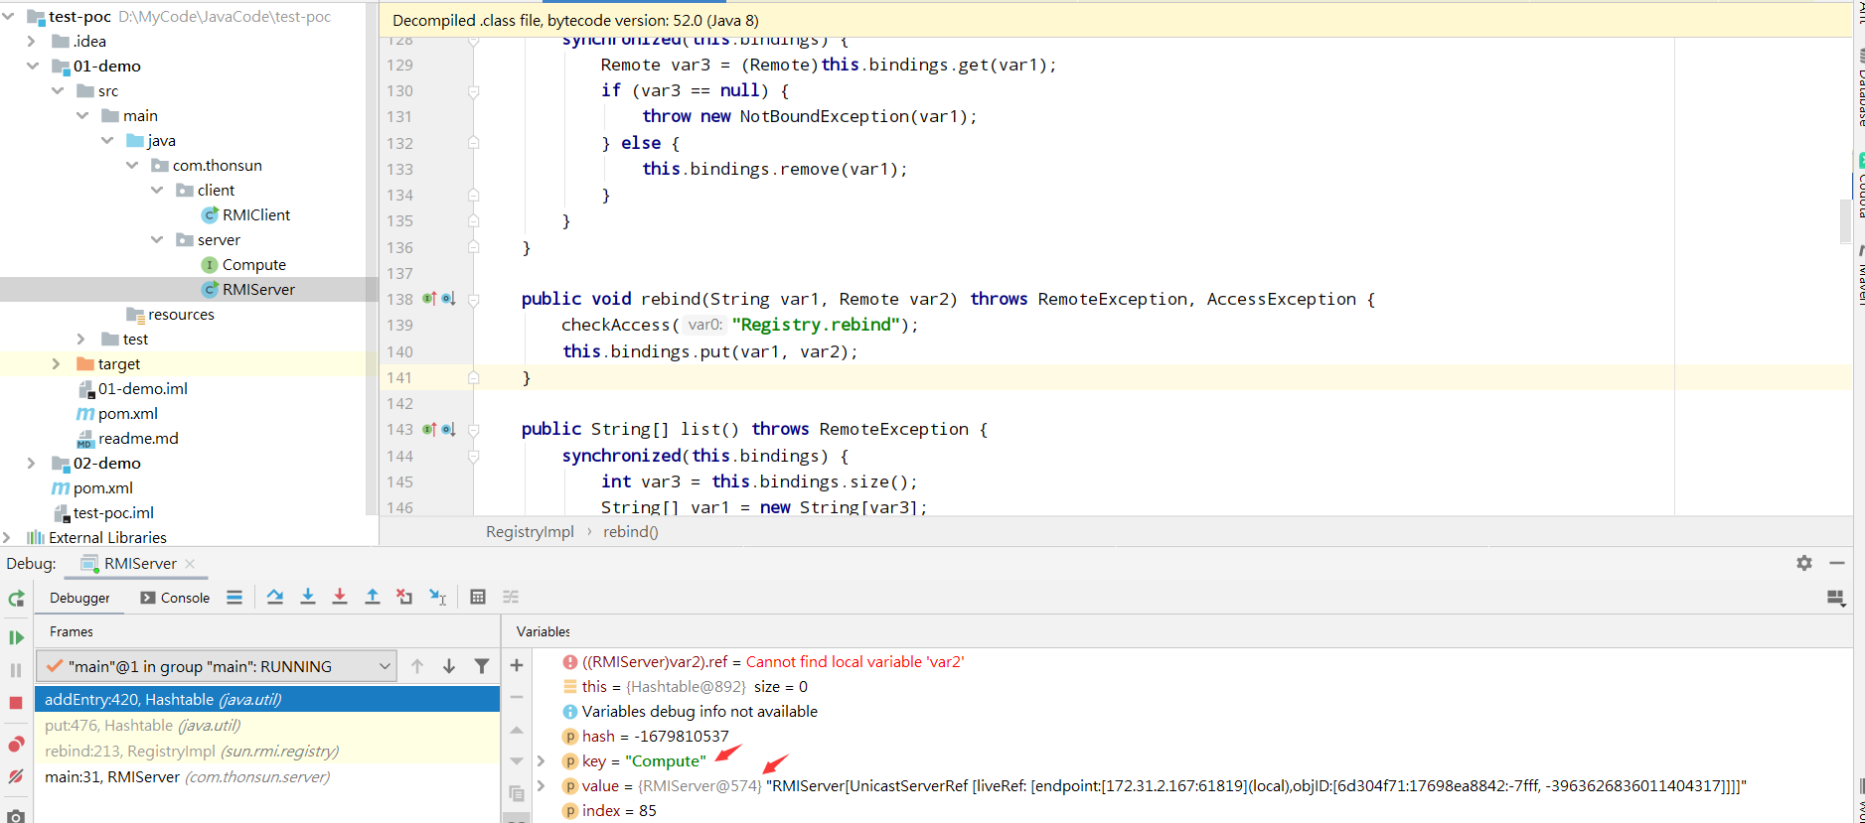Select main:31 RMIServer frame

(267, 776)
